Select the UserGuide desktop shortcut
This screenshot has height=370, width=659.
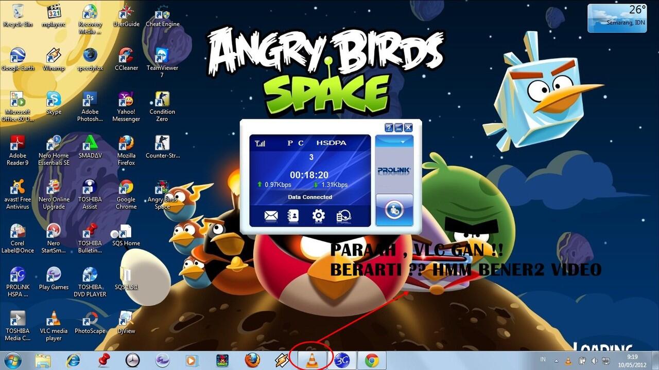tap(126, 15)
